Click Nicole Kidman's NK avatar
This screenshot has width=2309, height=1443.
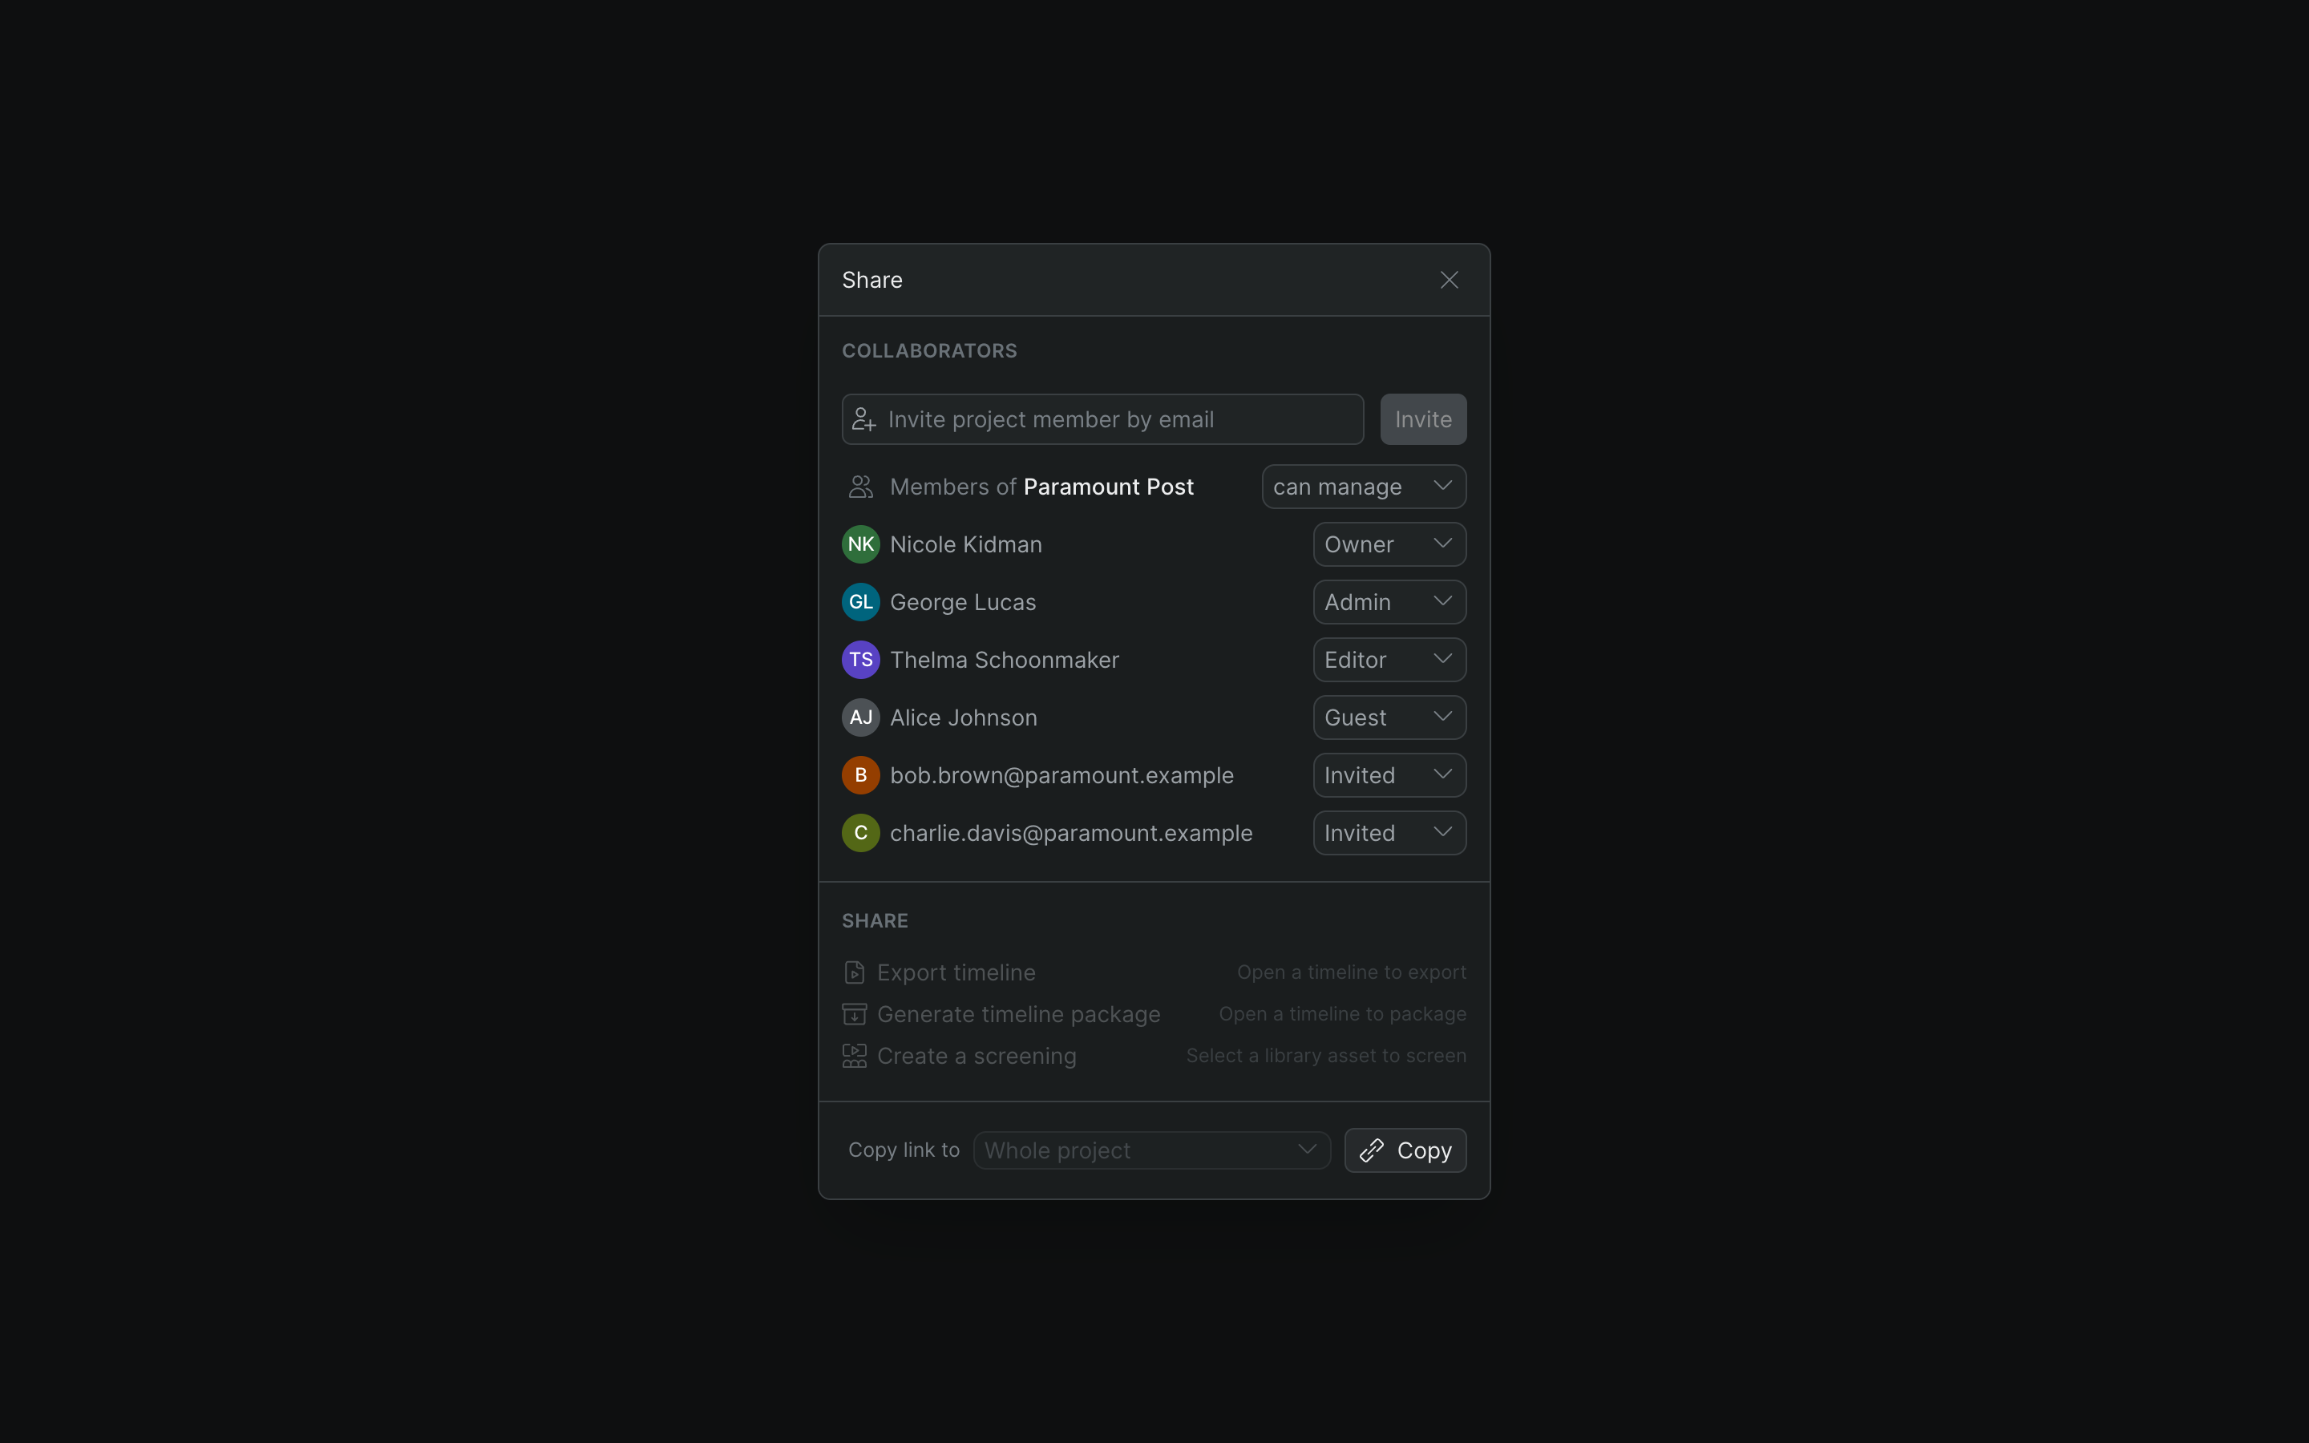point(860,544)
